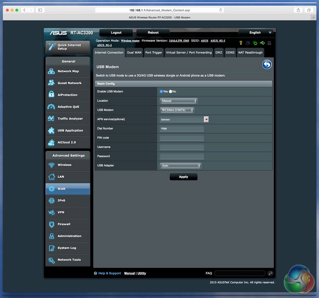Click the APN service text field
This screenshot has height=298, width=319.
(x=182, y=119)
